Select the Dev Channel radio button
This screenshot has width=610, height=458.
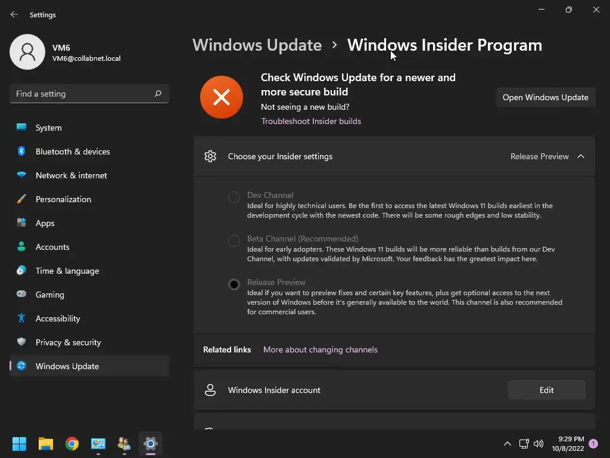click(x=234, y=197)
